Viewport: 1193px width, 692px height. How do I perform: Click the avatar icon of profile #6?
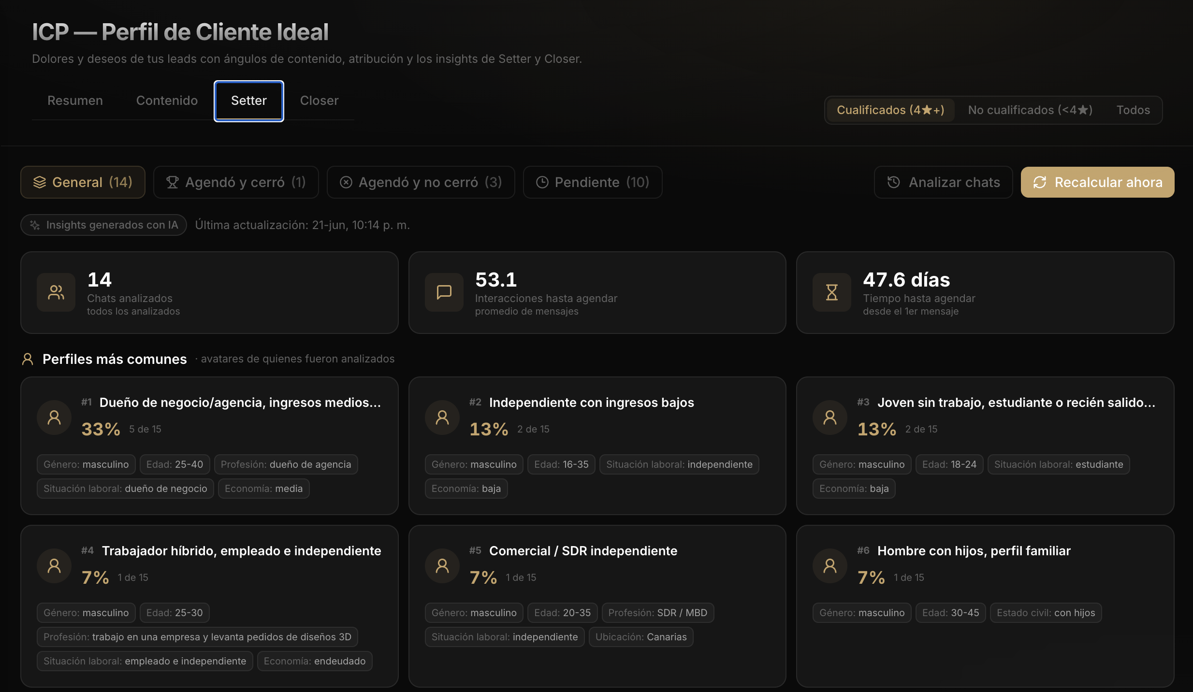coord(830,566)
